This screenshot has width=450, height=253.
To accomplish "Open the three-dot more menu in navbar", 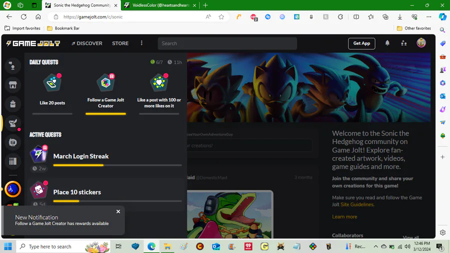I will pos(141,43).
